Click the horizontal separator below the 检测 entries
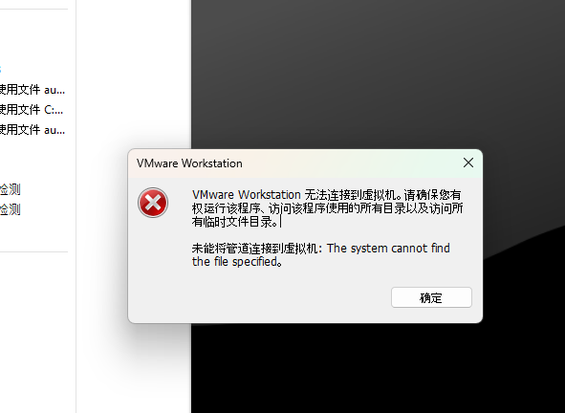 (x=33, y=251)
